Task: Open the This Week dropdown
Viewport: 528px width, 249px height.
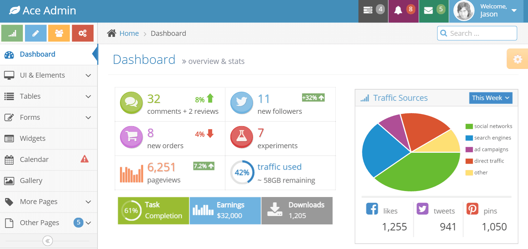Action: (x=490, y=98)
